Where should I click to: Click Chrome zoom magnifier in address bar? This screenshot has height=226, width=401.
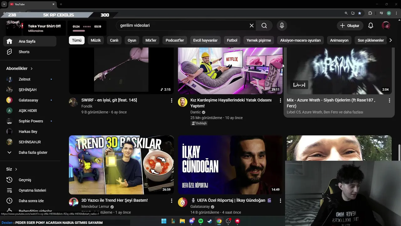coord(346,13)
